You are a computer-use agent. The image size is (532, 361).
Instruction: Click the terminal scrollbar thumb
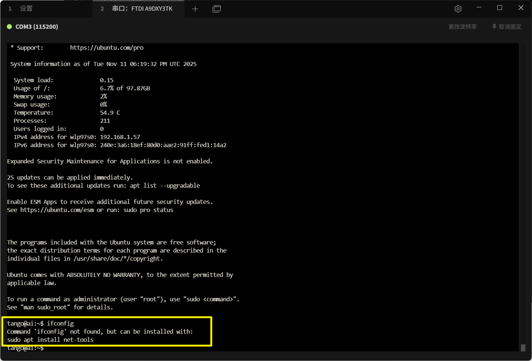523,348
